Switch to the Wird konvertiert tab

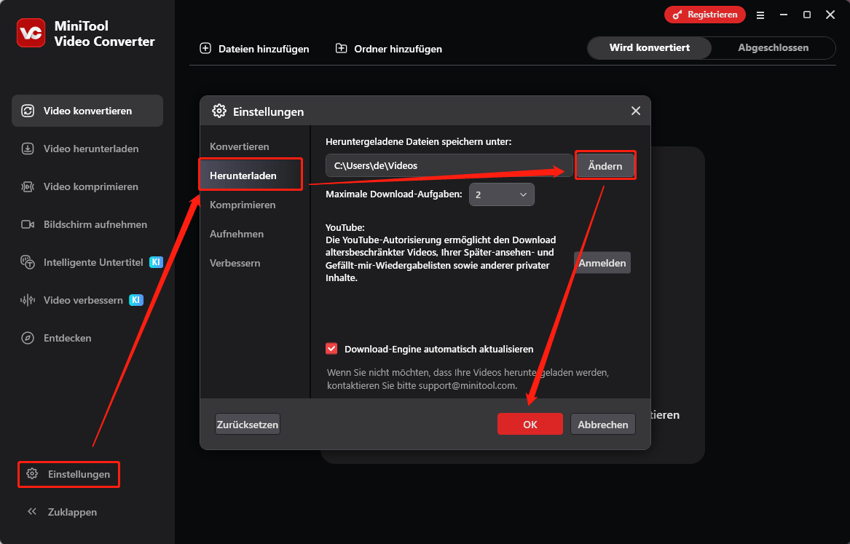pos(650,47)
